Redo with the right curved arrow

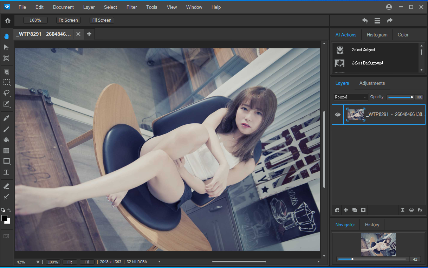(390, 21)
